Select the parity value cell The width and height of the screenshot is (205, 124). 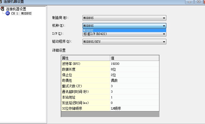pos(135,80)
